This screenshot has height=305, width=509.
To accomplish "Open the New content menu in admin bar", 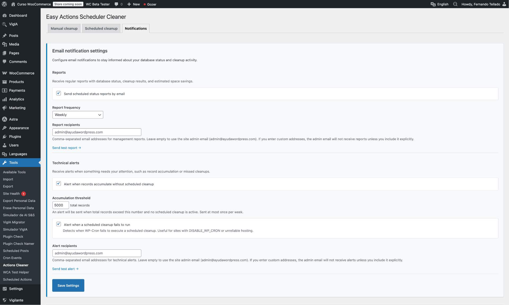I will (x=134, y=4).
